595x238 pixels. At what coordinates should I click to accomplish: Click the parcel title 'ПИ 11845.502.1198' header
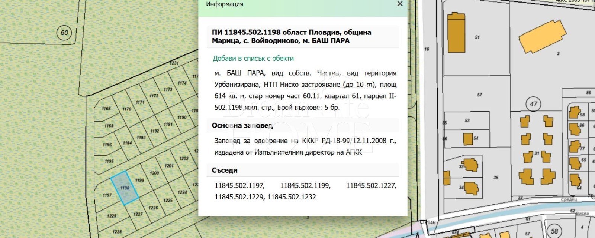pos(291,36)
